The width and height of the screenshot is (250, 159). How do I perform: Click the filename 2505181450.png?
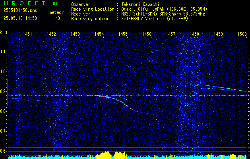pyautogui.click(x=20, y=11)
